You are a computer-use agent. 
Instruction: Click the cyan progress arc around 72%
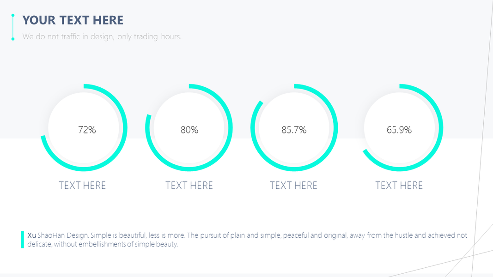coord(124,128)
